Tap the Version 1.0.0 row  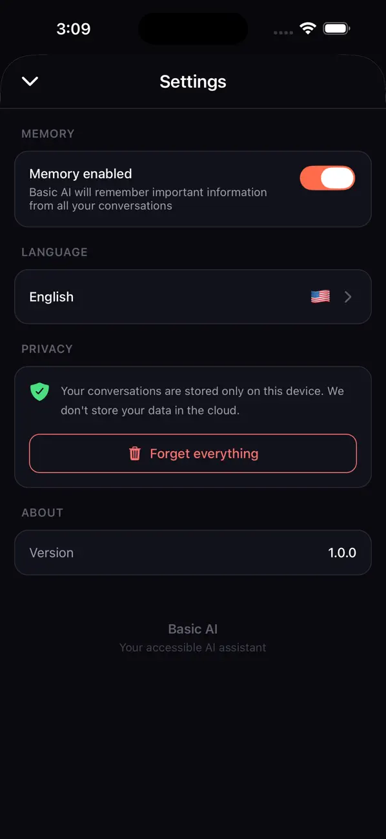tap(192, 552)
